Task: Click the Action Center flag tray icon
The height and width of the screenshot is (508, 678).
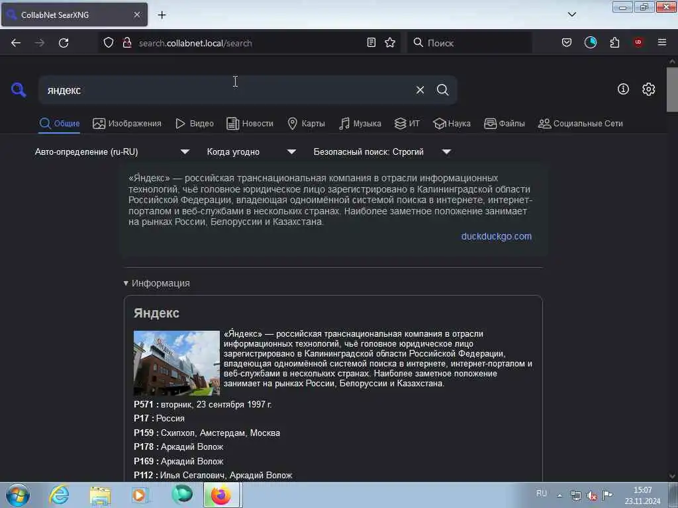Action: click(608, 495)
